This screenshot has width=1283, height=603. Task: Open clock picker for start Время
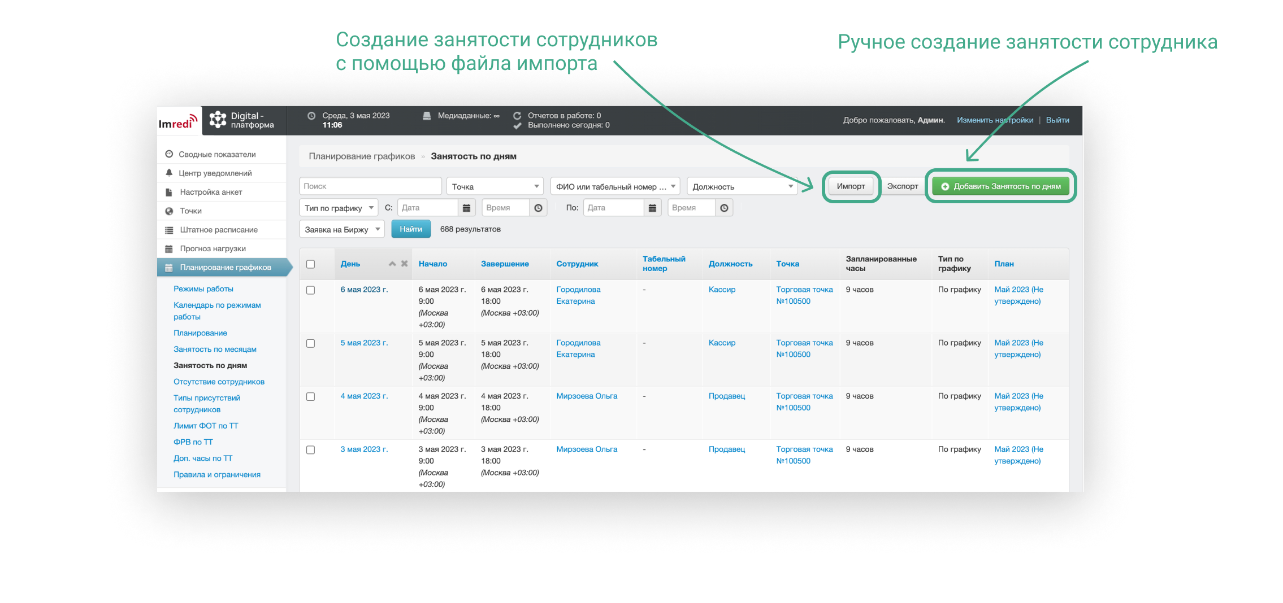coord(538,208)
